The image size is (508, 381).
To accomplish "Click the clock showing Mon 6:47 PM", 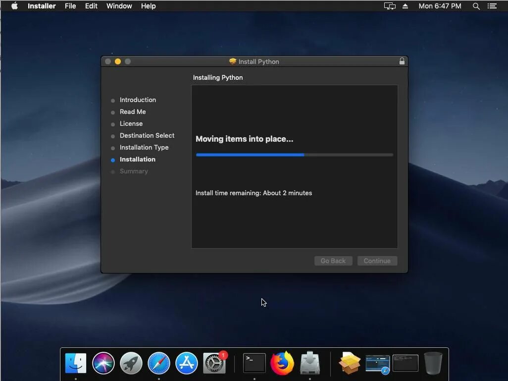I will click(440, 6).
